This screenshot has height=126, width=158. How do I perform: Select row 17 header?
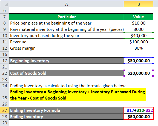click(5, 61)
